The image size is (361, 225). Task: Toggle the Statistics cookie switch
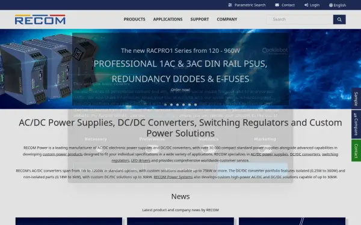(x=208, y=149)
